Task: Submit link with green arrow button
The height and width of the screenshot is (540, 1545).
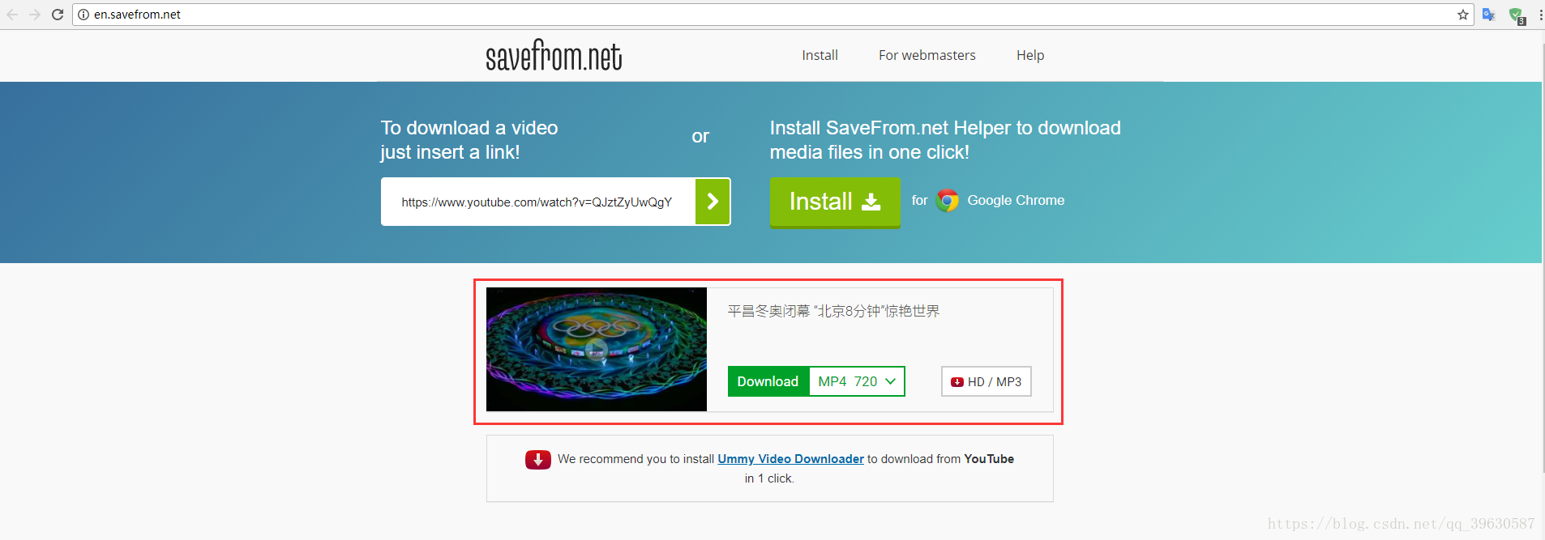Action: tap(713, 202)
